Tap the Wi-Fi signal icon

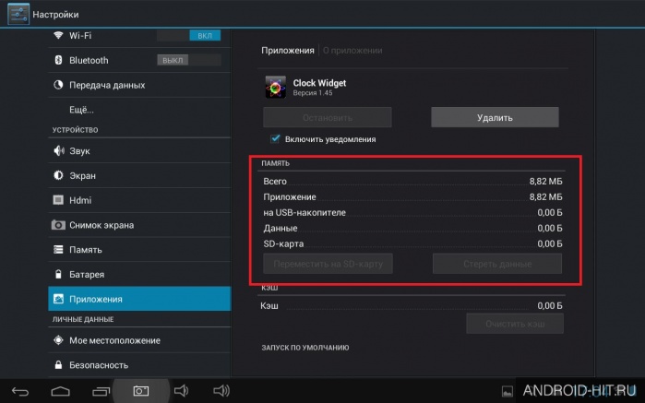pyautogui.click(x=58, y=35)
